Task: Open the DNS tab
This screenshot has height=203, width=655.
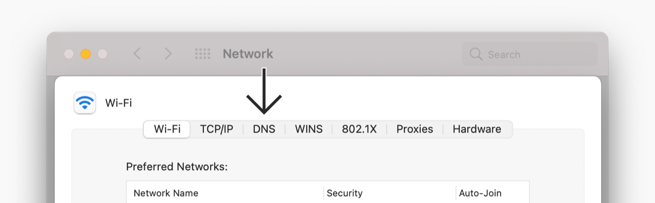Action: pos(264,129)
